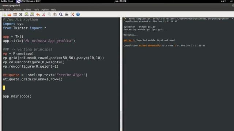Click the app.mainloop() line
The height and width of the screenshot is (131, 234).
[x=17, y=96]
